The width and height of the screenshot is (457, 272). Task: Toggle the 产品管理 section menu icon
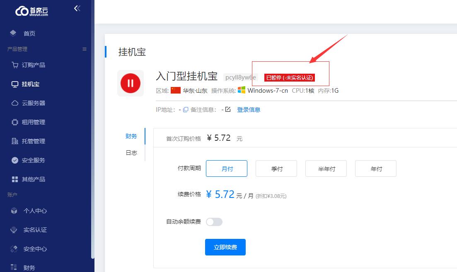coord(85,49)
